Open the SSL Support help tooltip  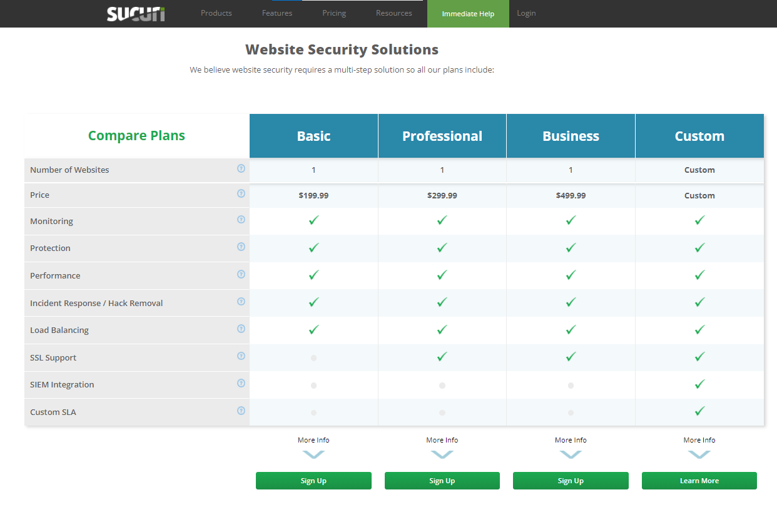(x=241, y=356)
